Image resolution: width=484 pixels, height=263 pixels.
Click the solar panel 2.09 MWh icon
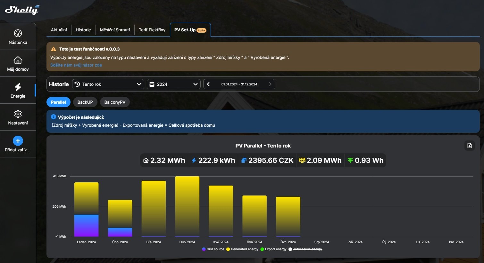click(302, 160)
